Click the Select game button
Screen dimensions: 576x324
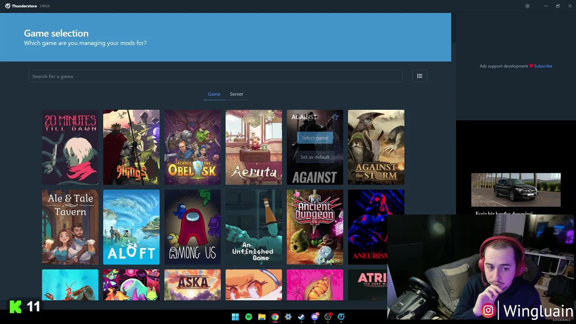click(315, 138)
